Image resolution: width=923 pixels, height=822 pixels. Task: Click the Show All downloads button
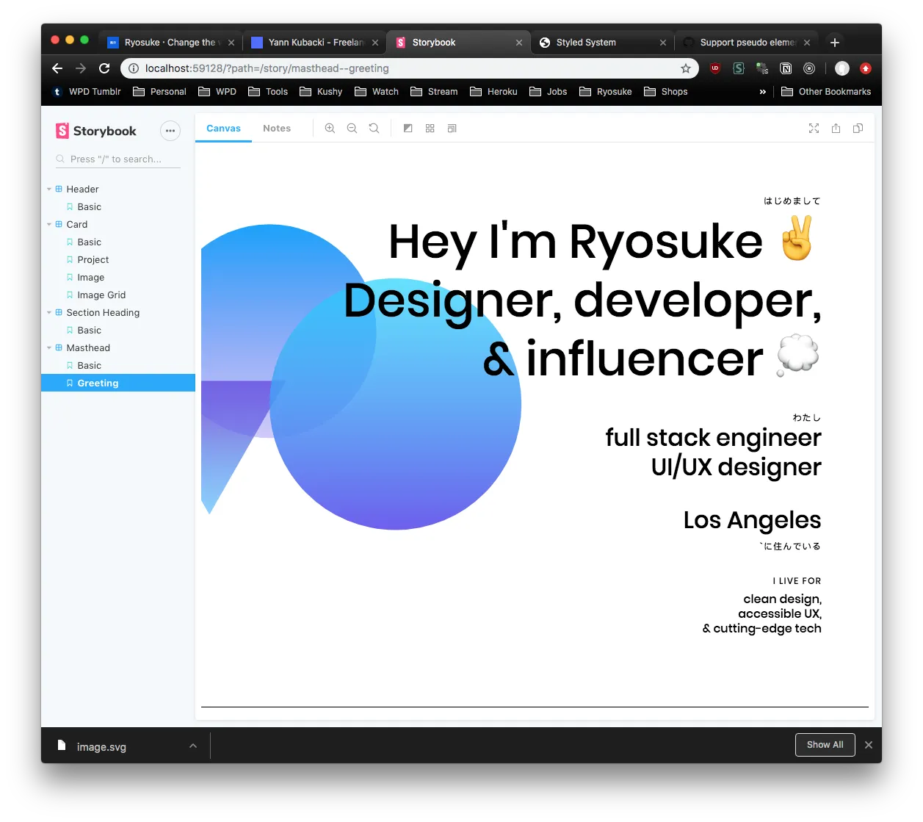(825, 745)
